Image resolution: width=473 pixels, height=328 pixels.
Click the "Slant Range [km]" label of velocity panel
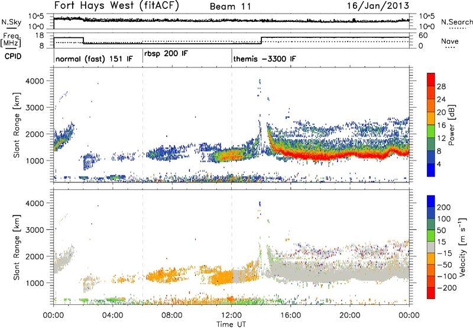17,247
